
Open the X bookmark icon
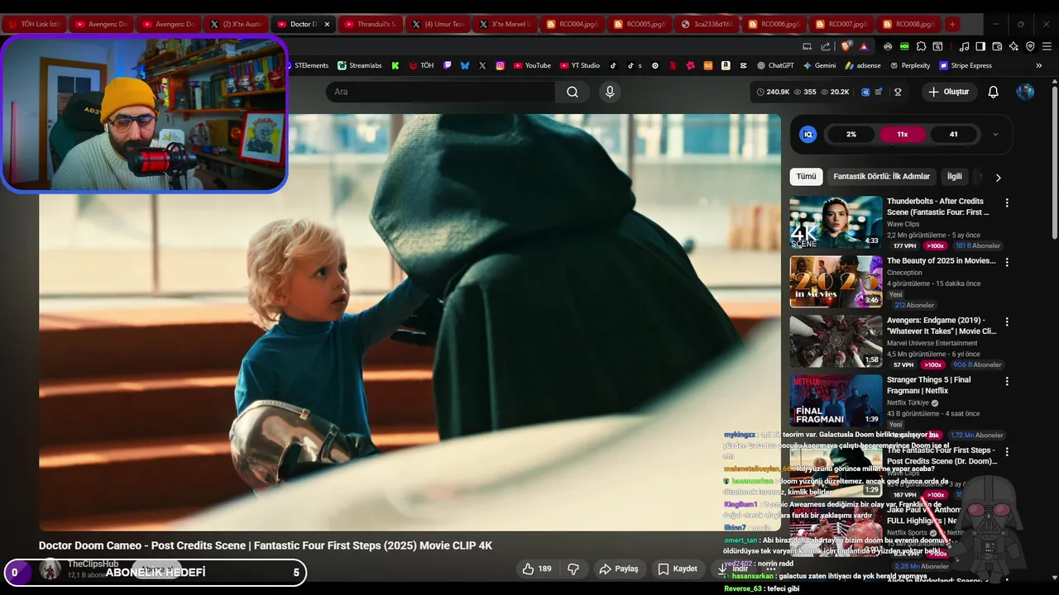click(482, 65)
